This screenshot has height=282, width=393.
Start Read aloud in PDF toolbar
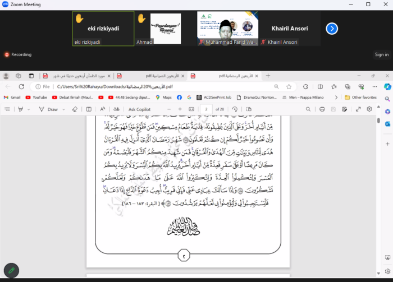pyautogui.click(x=103, y=109)
